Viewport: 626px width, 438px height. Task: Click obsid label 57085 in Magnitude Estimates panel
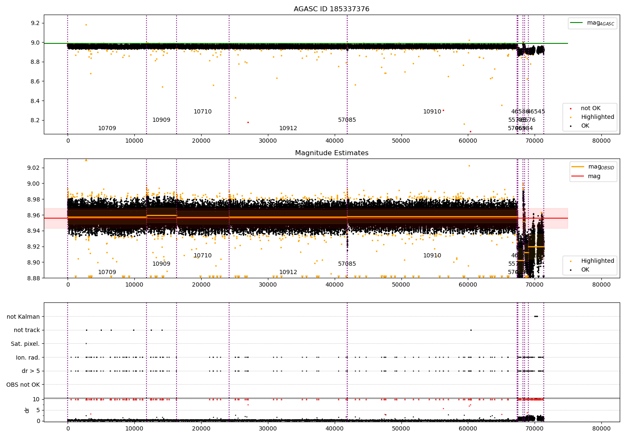[x=347, y=264]
